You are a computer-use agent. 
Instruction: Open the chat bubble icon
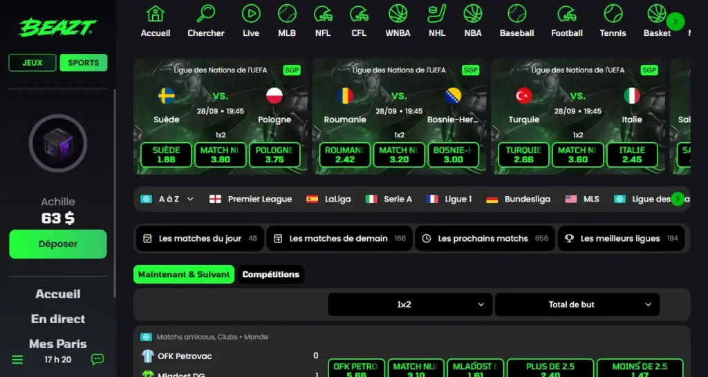point(97,360)
